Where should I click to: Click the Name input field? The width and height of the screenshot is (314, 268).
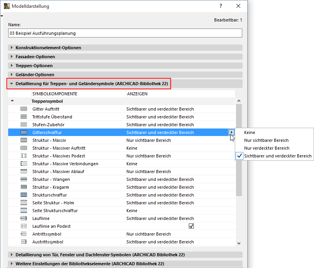pyautogui.click(x=125, y=33)
